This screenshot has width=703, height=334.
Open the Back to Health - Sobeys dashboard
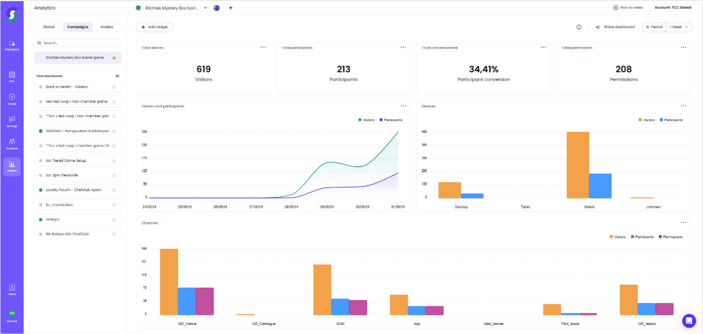coord(78,87)
